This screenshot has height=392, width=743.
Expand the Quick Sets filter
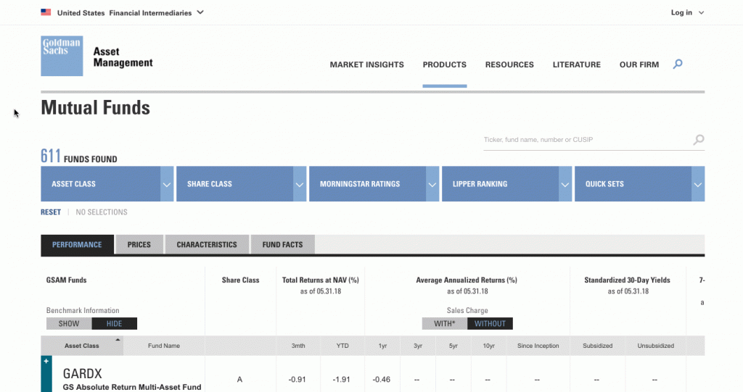click(639, 184)
